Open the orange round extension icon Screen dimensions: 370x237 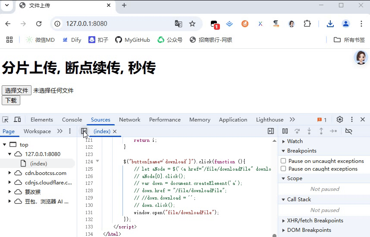[x=245, y=24]
